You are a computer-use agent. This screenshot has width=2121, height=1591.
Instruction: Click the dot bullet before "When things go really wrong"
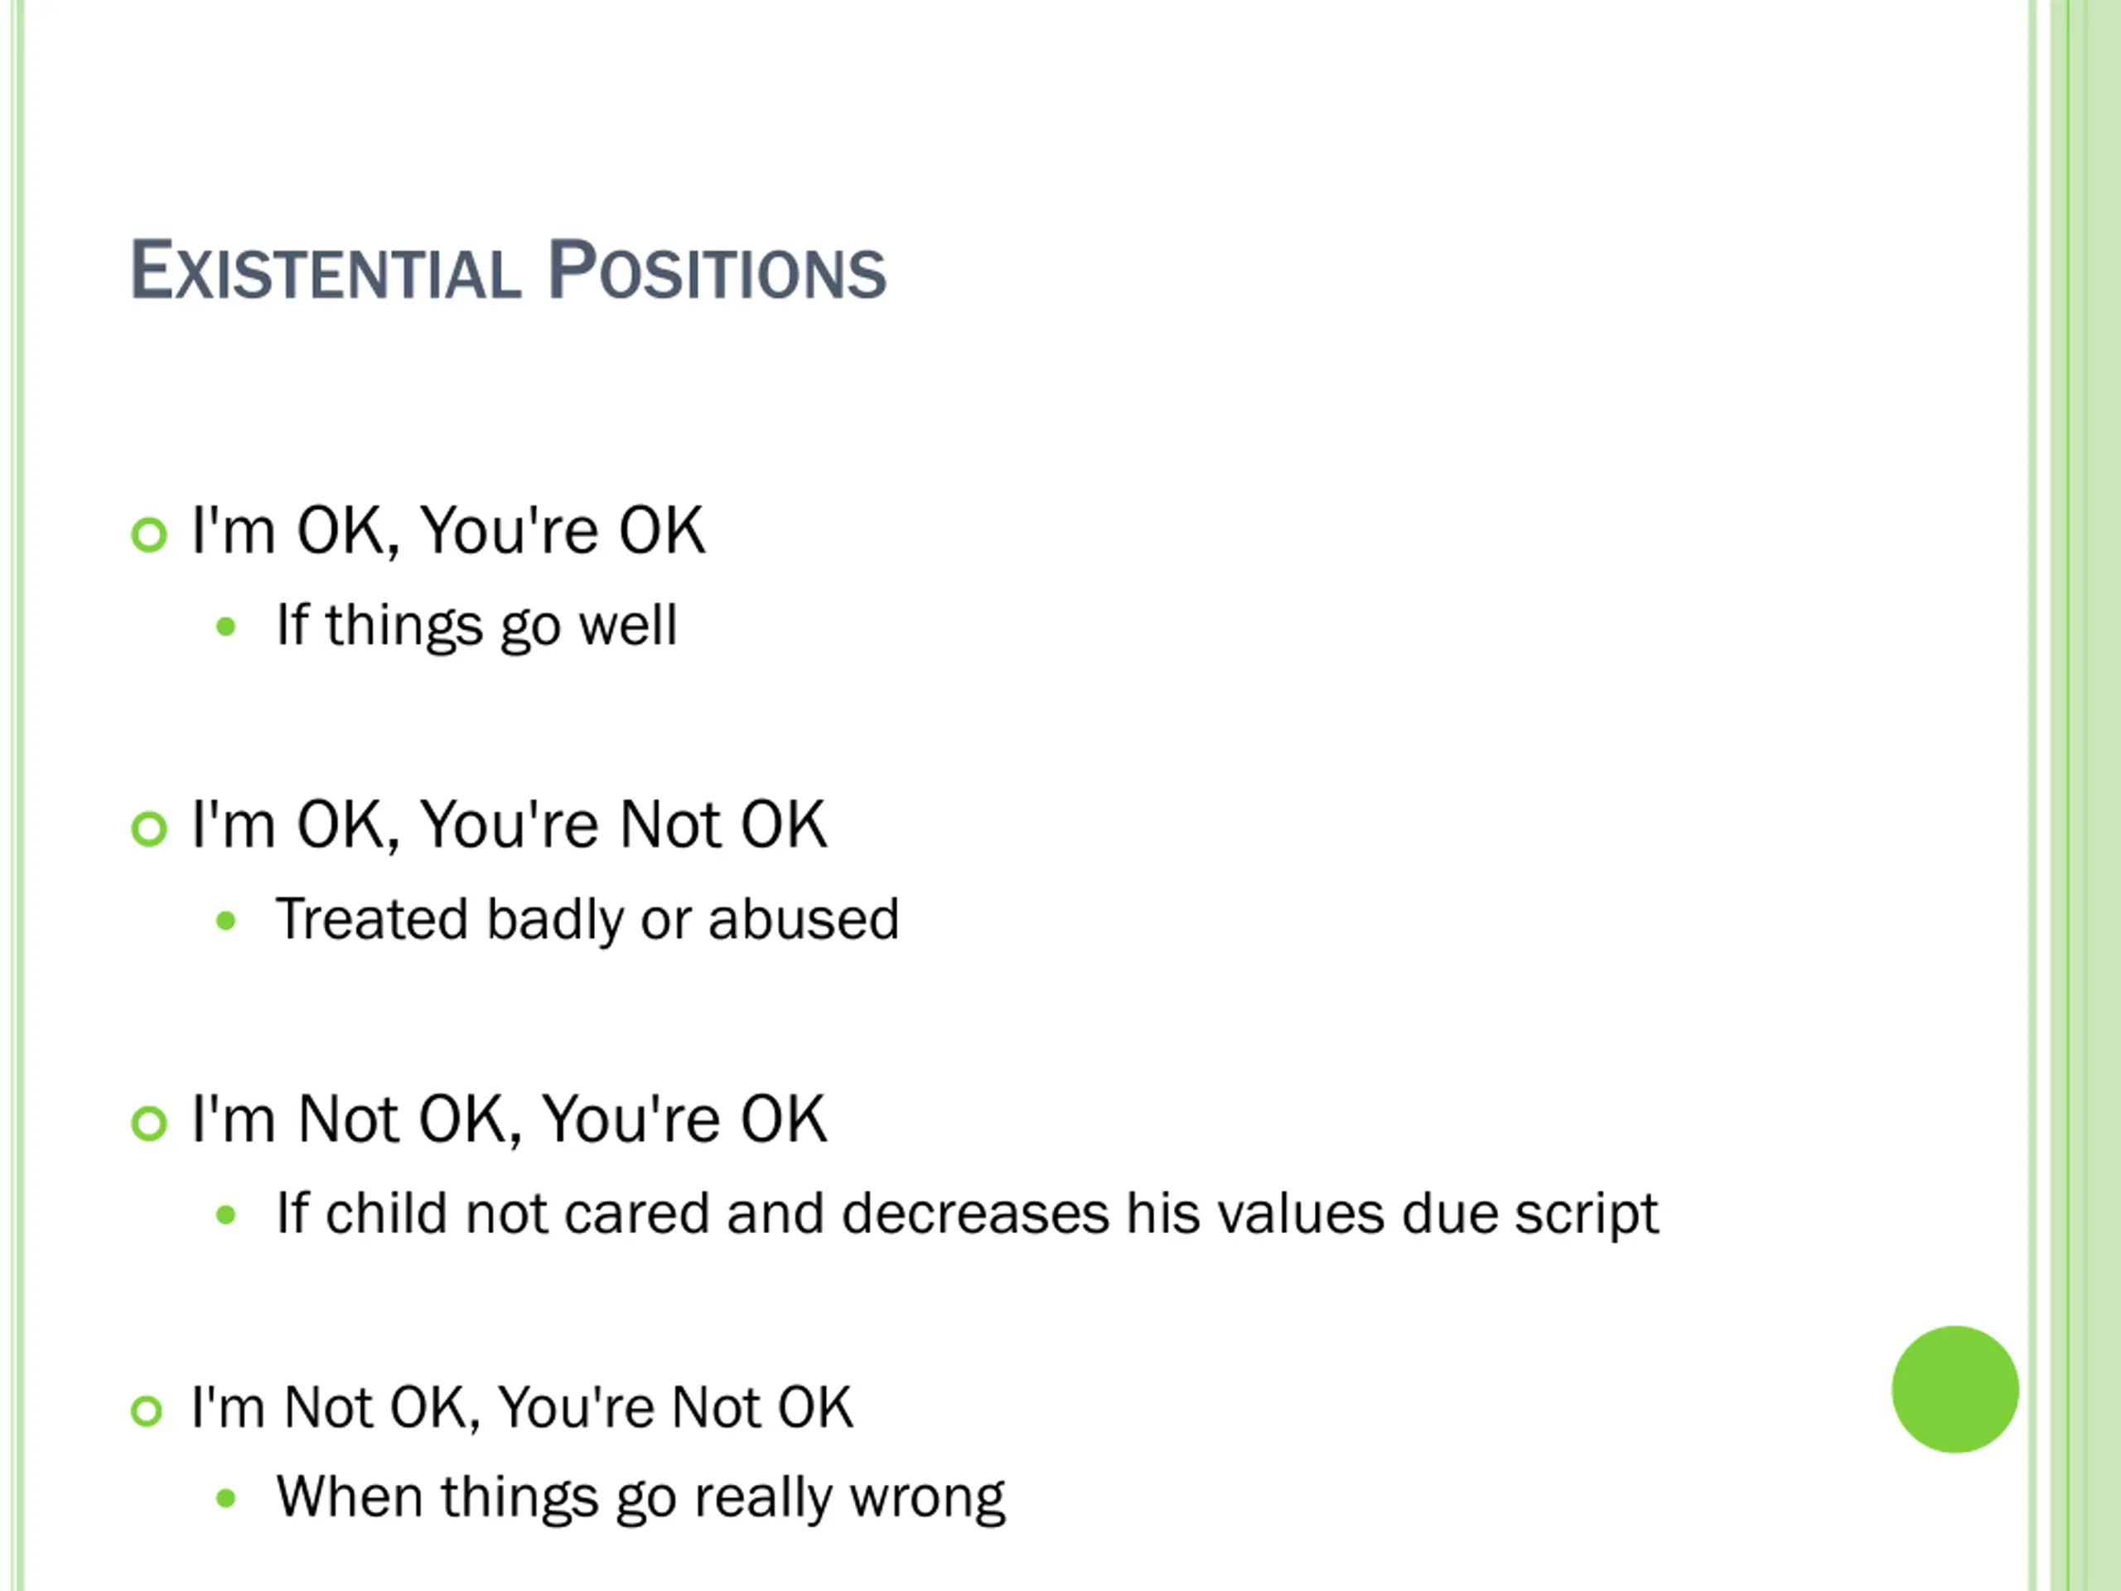click(x=226, y=1498)
